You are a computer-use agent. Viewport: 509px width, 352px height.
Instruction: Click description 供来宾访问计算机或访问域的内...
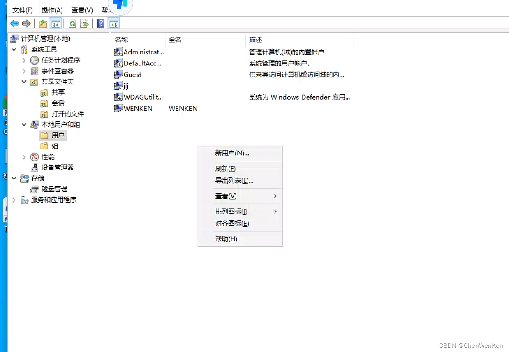tap(296, 75)
